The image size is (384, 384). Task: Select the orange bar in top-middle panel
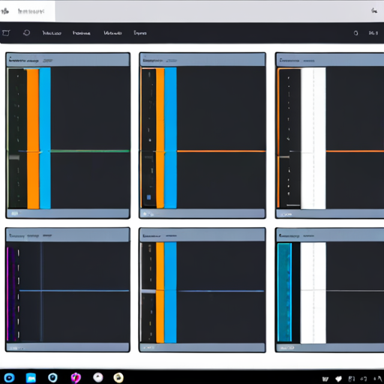point(160,138)
